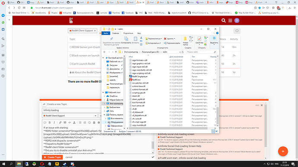The height and width of the screenshot is (167, 298).
Task: Open the Файл ribbon tab
Action: 106,33
